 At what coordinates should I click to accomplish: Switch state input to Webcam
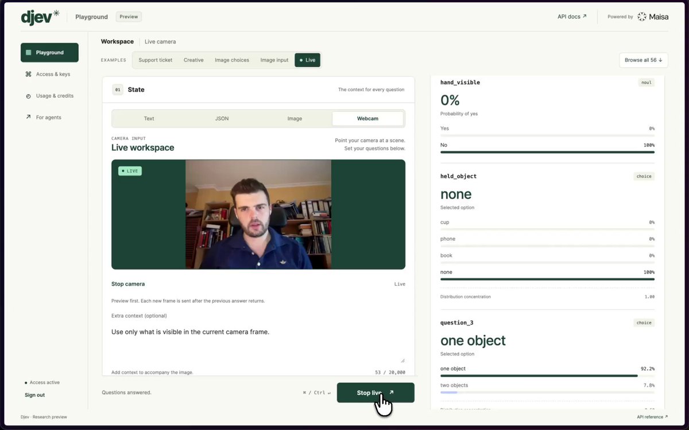click(x=367, y=119)
